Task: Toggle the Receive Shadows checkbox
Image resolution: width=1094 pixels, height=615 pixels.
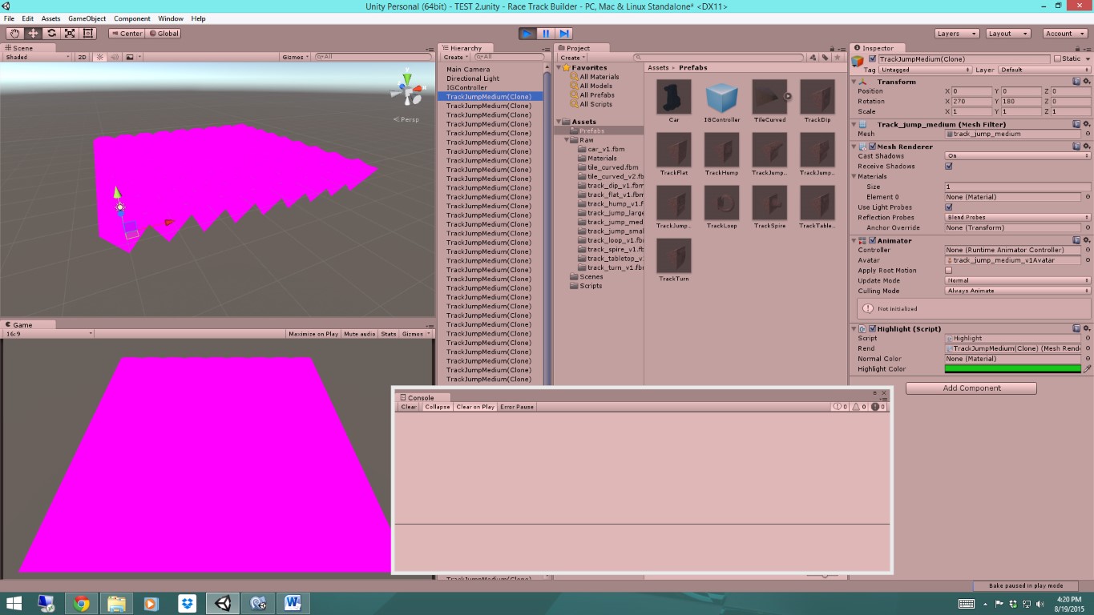Action: click(x=949, y=167)
